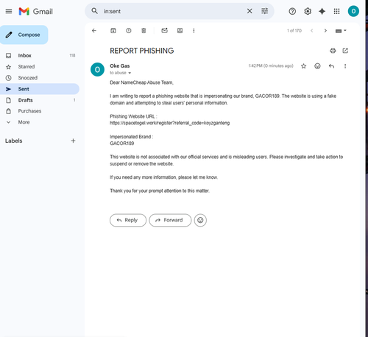Show search options filter icon

(x=264, y=11)
